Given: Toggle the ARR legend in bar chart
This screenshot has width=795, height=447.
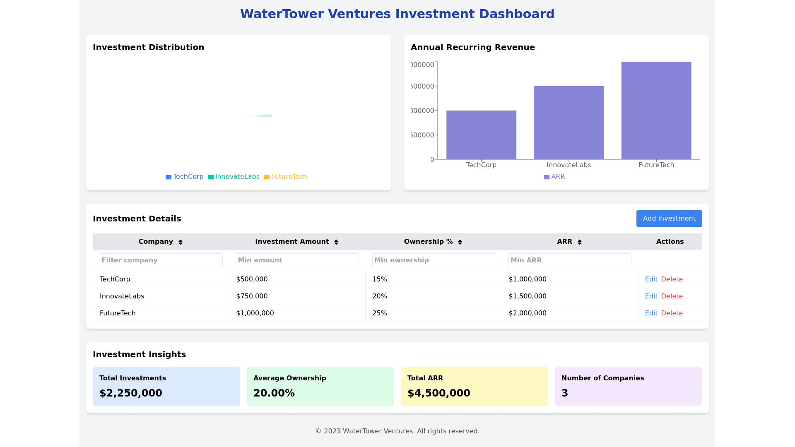Looking at the screenshot, I should (x=554, y=177).
